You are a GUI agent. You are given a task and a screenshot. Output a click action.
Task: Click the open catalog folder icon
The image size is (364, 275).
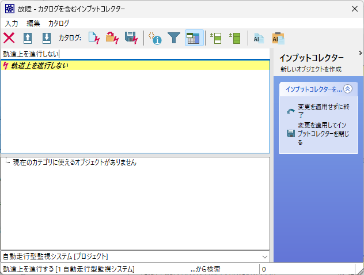(x=112, y=39)
